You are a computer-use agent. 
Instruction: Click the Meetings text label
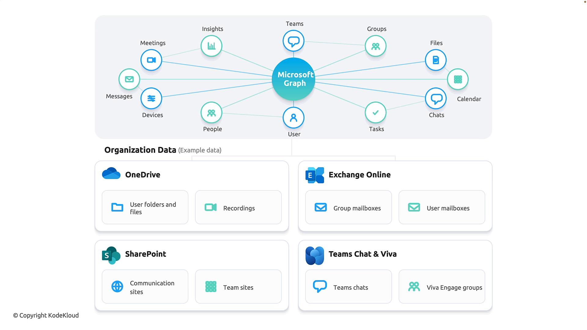tap(153, 43)
